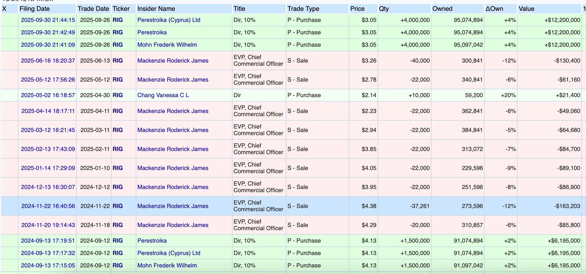The height and width of the screenshot is (274, 586).
Task: Click the Trade Date column header
Action: click(93, 9)
